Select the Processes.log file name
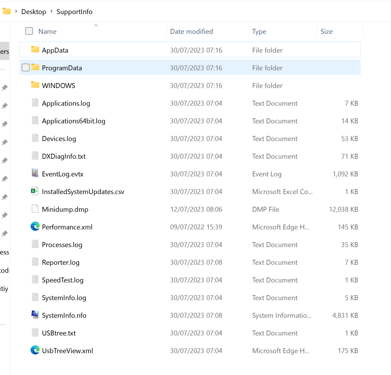Screen dimensions: 391x375 (x=62, y=245)
